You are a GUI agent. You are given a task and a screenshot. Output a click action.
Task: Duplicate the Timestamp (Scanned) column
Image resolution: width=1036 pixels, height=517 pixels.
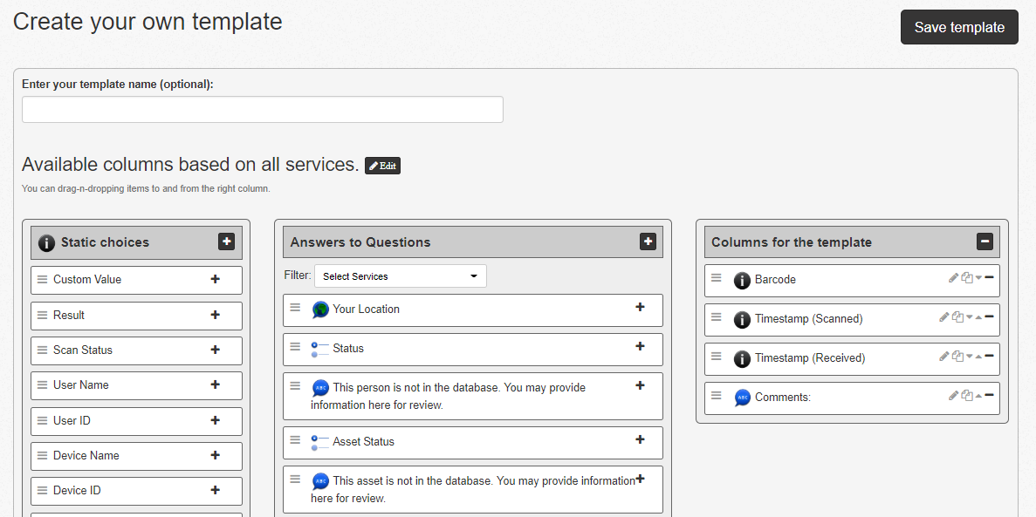click(x=958, y=317)
